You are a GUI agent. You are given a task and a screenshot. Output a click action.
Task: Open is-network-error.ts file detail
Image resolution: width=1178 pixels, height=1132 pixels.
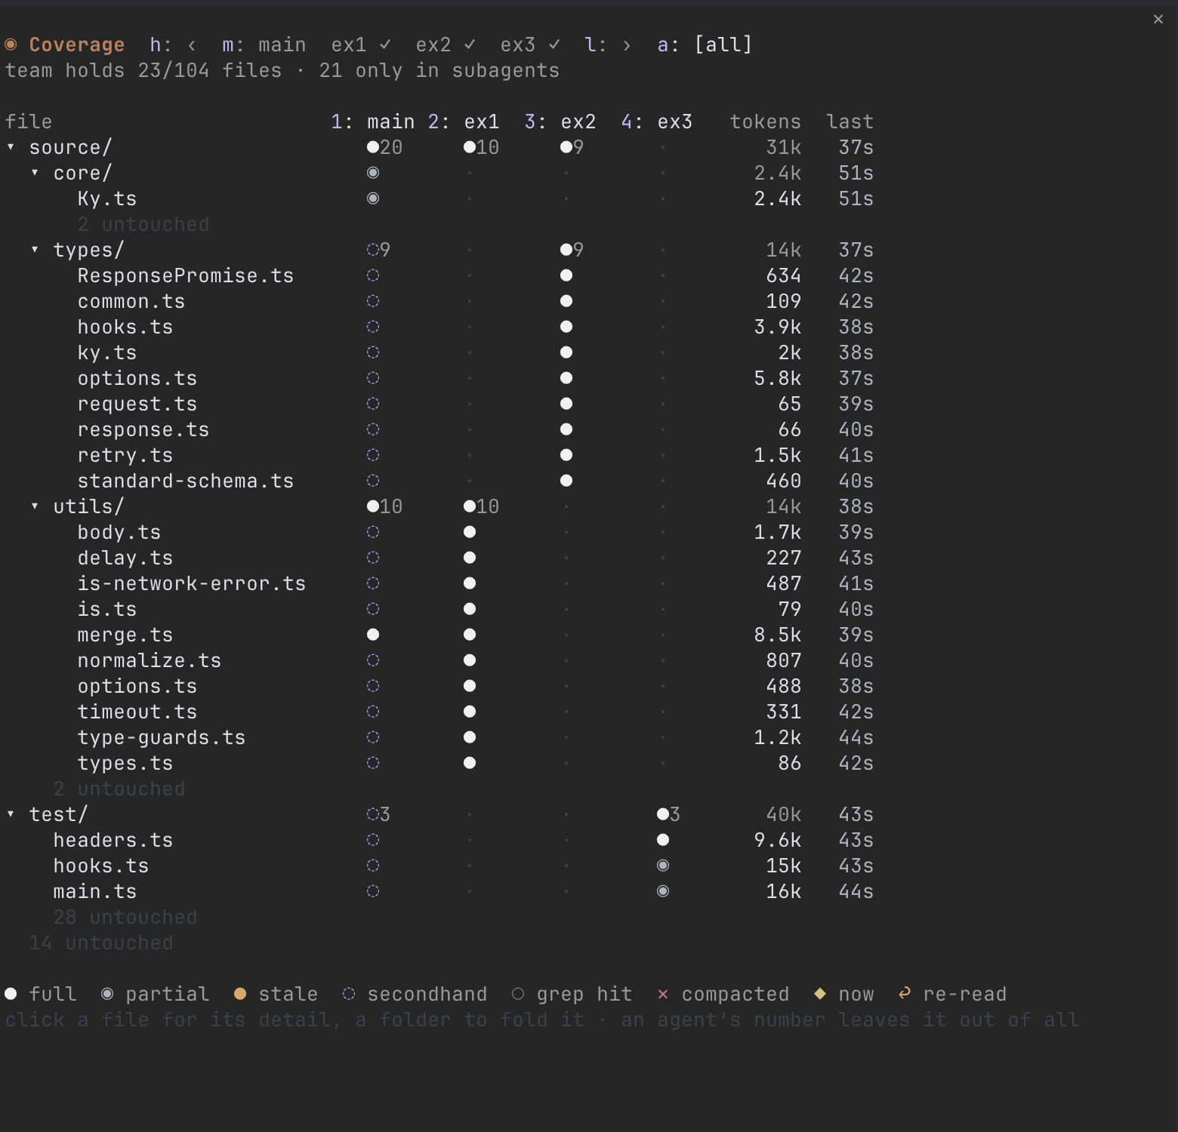[x=192, y=583]
